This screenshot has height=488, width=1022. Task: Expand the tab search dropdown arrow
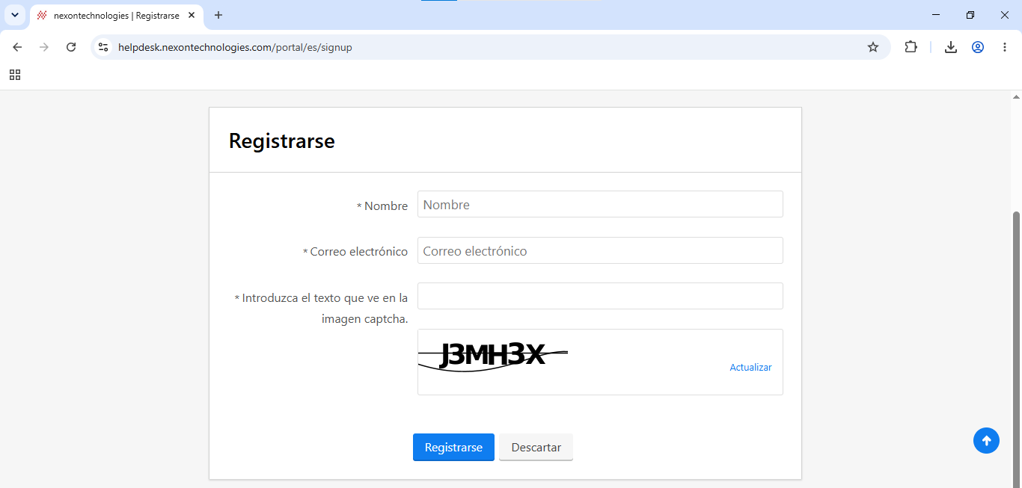[x=14, y=15]
